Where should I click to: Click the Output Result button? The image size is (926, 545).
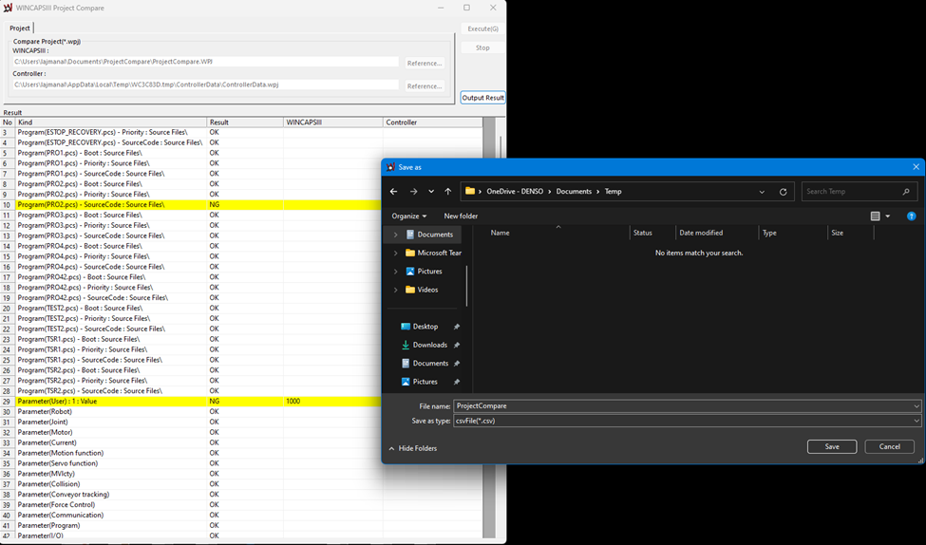482,98
